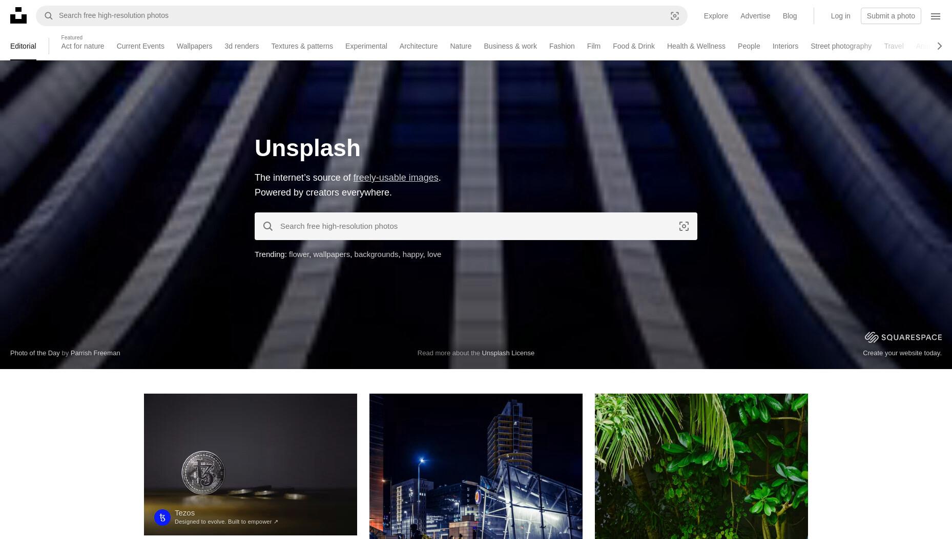Click the Unsplash logo home icon
This screenshot has height=539, width=952.
click(x=18, y=15)
